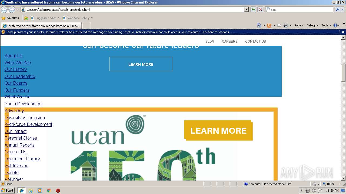346x194 pixels.
Task: Click the scrollbar up arrow
Action: (343, 37)
